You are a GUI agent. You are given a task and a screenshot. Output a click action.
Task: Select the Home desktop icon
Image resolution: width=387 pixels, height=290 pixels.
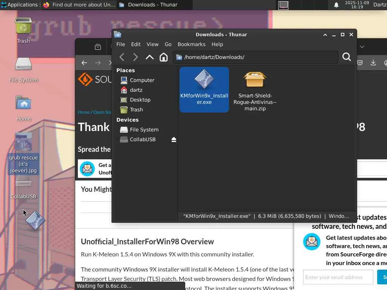(23, 108)
